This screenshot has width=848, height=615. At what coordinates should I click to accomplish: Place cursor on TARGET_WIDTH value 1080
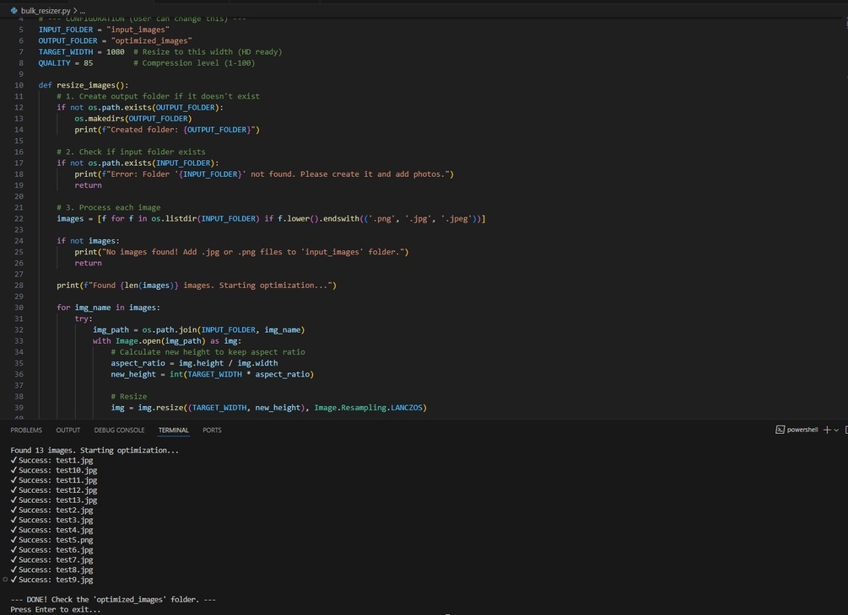[x=116, y=52]
